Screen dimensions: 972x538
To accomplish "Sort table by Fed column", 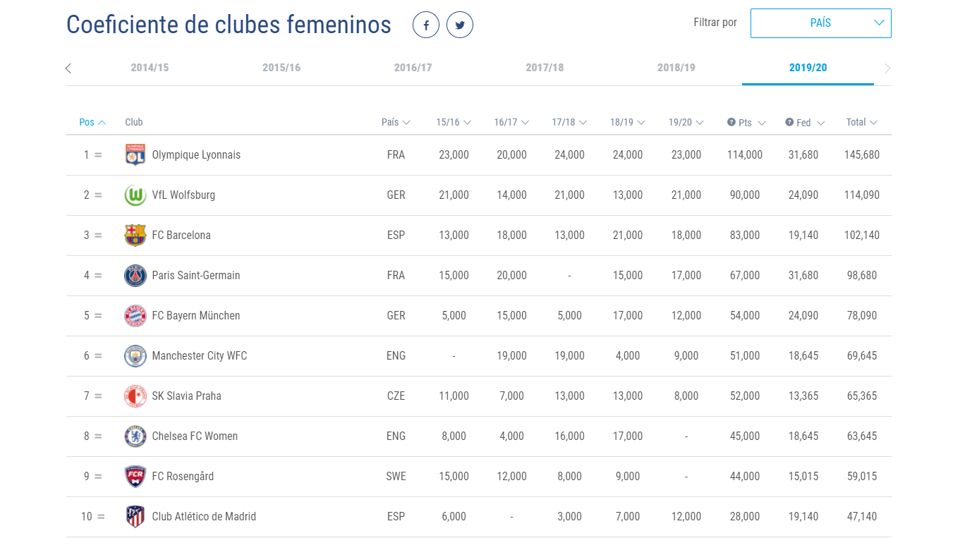I will [810, 122].
